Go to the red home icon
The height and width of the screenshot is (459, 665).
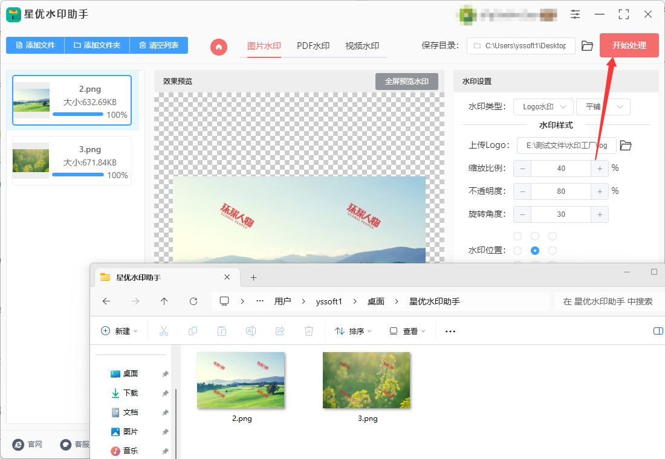coord(219,47)
